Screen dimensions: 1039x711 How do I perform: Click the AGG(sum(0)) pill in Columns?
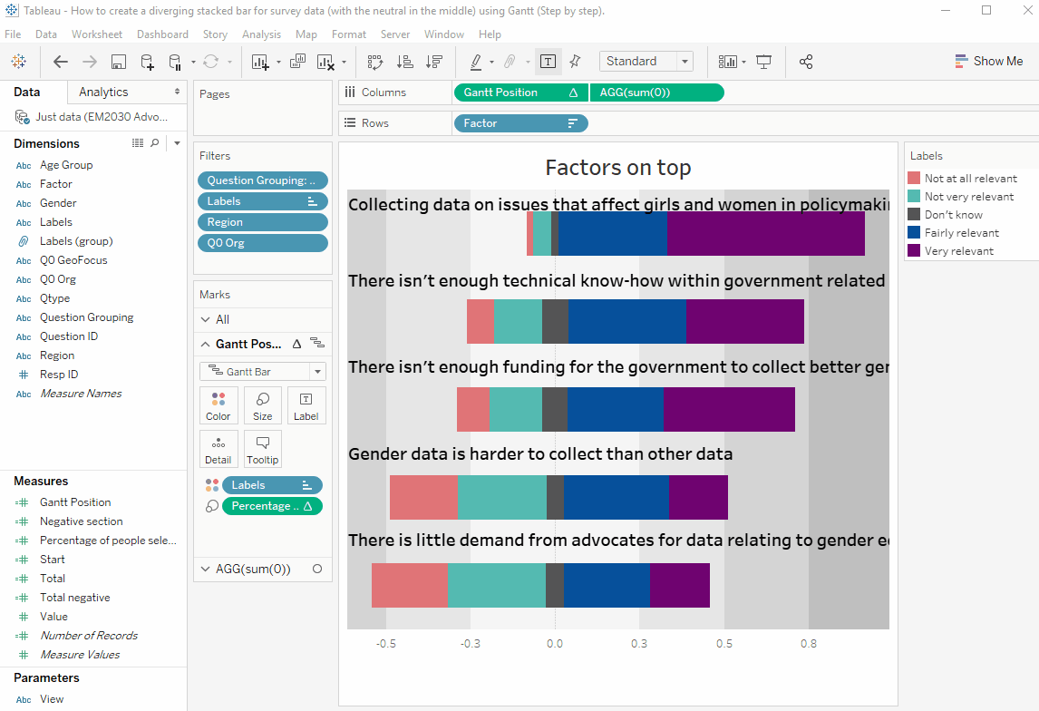click(x=656, y=93)
